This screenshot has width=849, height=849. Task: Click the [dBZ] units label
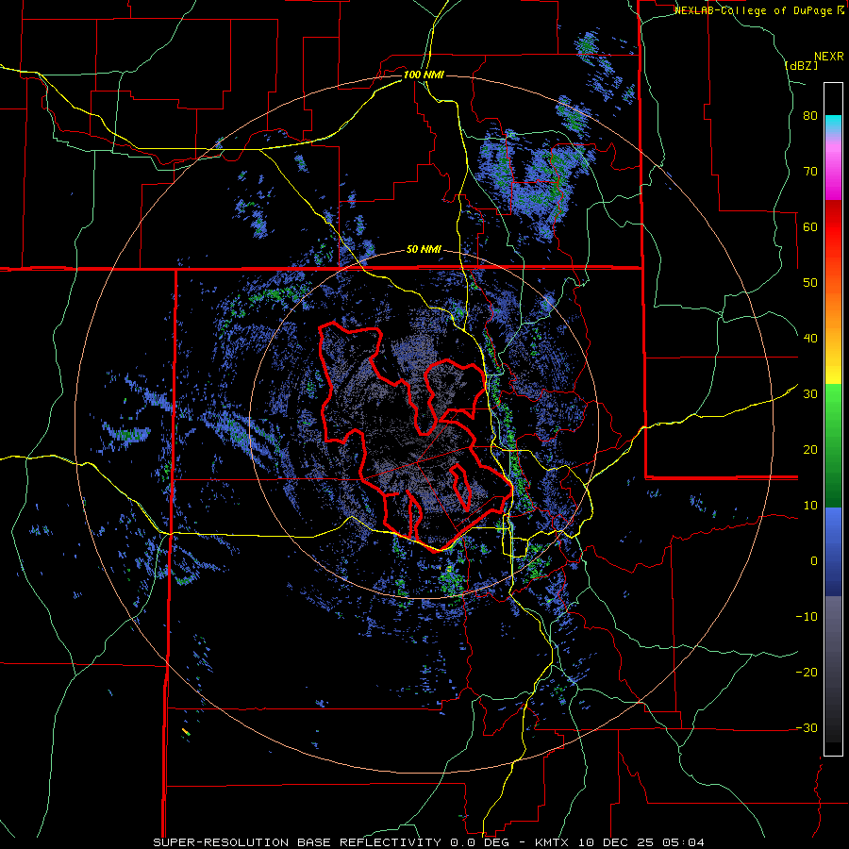point(801,65)
